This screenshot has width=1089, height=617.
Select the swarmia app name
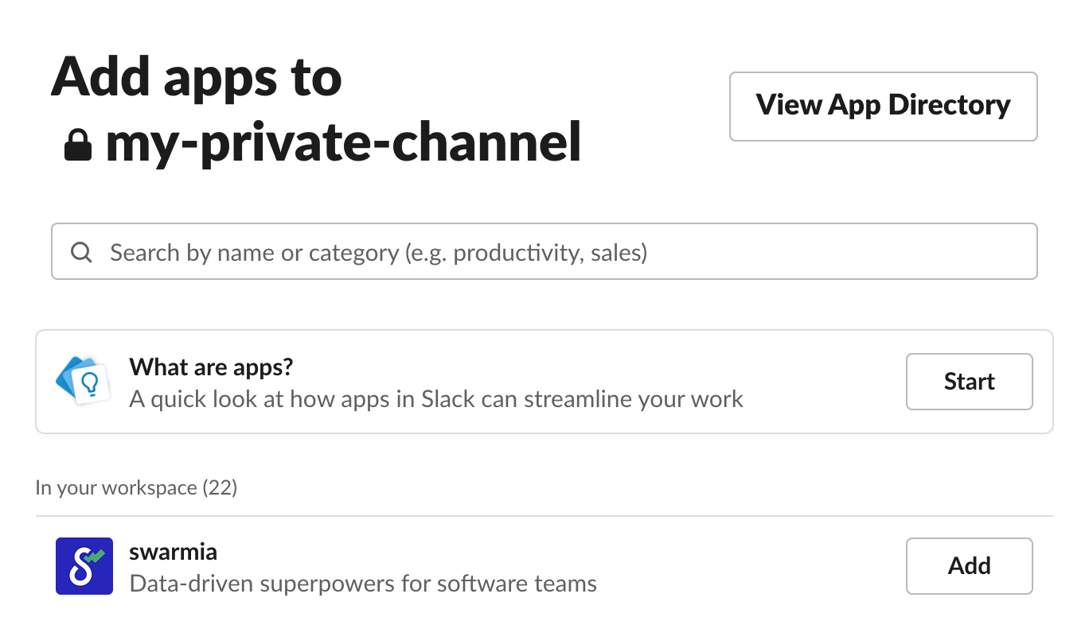(x=173, y=552)
